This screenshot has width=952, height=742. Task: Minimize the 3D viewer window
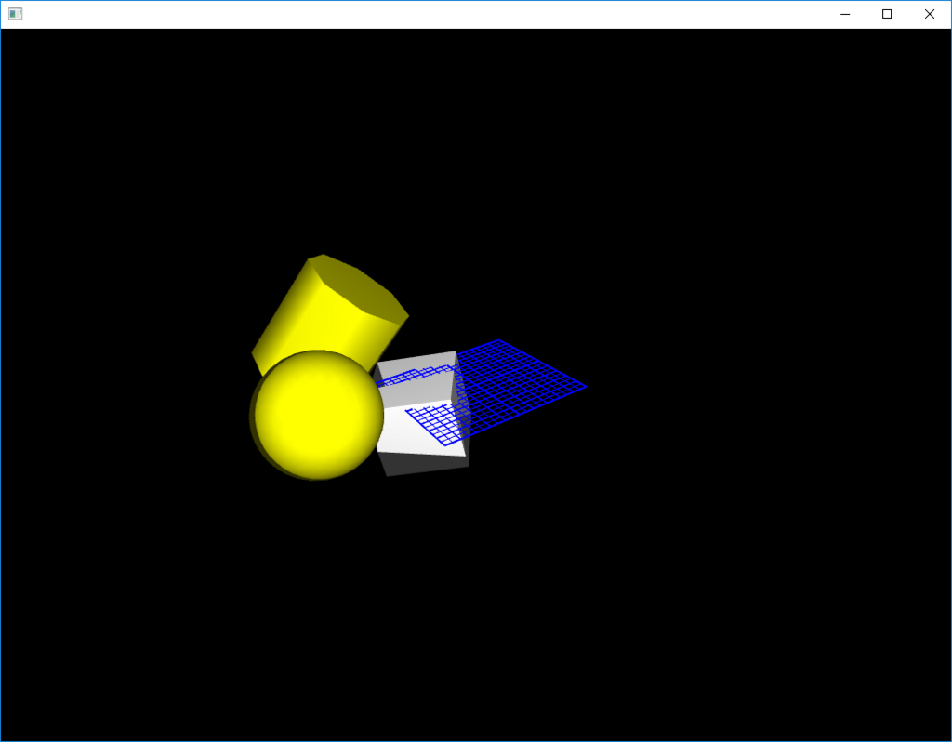pos(844,14)
